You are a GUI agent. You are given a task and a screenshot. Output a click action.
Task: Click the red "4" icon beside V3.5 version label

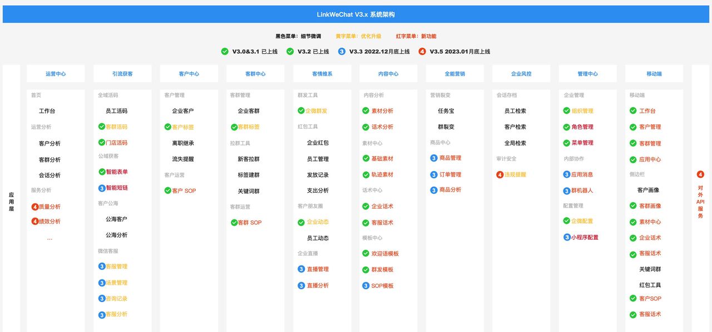point(422,51)
